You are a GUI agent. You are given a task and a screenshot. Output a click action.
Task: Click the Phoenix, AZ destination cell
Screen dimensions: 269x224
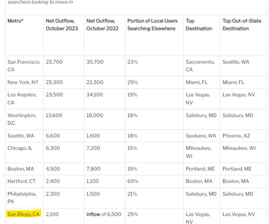(x=236, y=136)
